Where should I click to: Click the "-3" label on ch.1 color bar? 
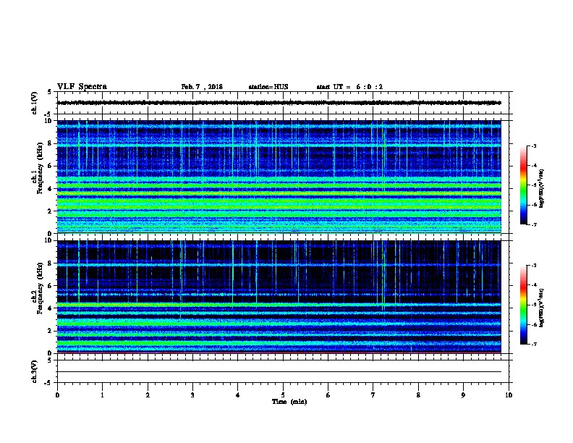point(534,145)
